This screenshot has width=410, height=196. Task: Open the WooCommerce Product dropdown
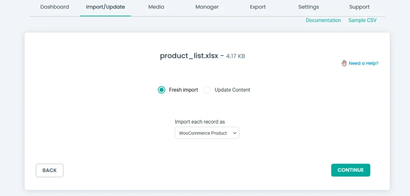[207, 133]
